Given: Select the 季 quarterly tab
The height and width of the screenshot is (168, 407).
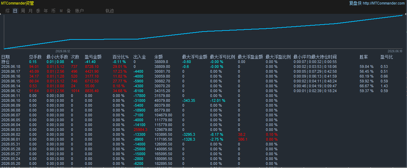Looking at the screenshot, I should 38,11.
